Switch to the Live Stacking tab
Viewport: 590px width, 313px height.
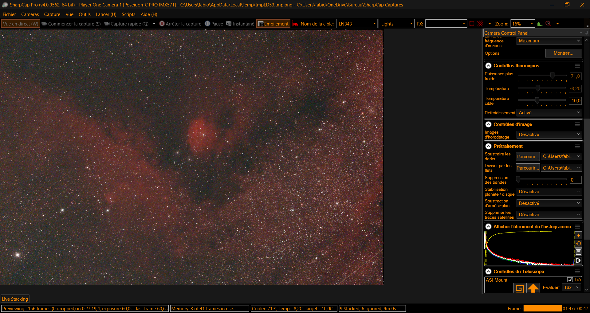[x=15, y=299]
